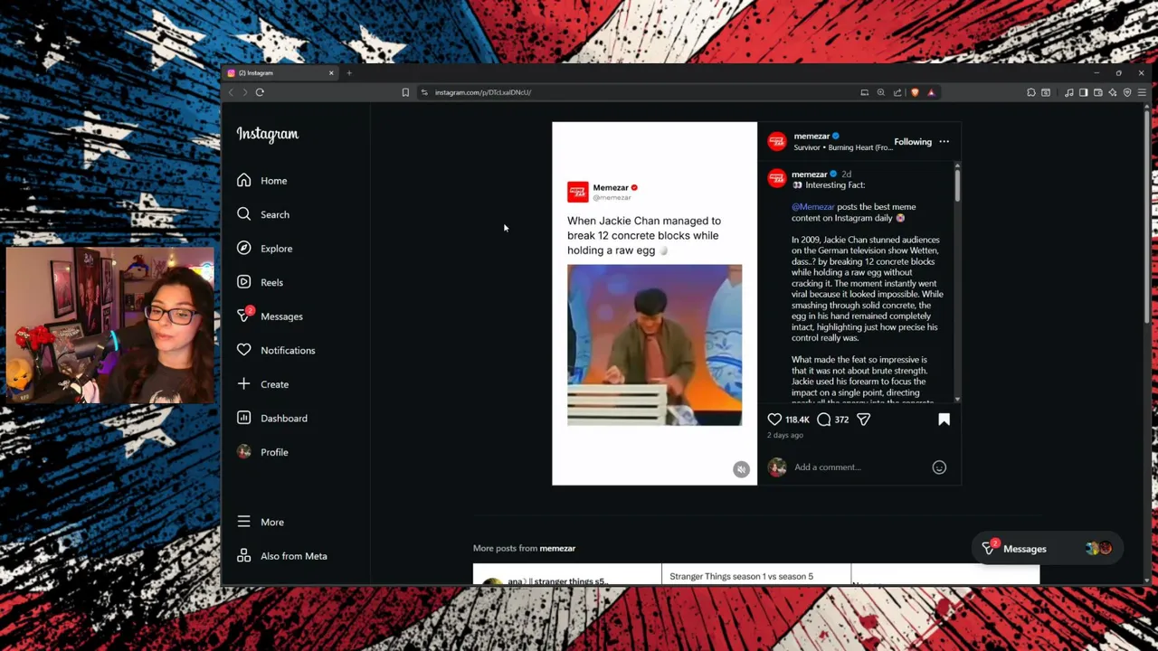Click the Add a comment field

859,467
